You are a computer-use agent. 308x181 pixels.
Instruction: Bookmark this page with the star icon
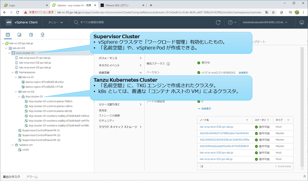click(x=273, y=12)
